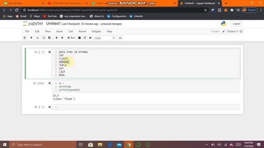
Task: Restart the kernel icon
Action: [x=85, y=38]
